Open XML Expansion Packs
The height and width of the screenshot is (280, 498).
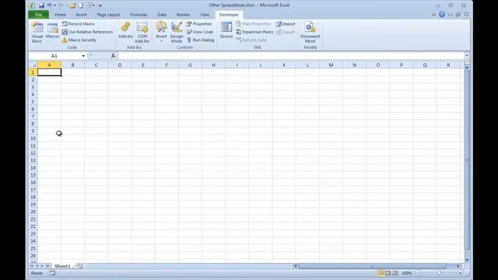[254, 32]
